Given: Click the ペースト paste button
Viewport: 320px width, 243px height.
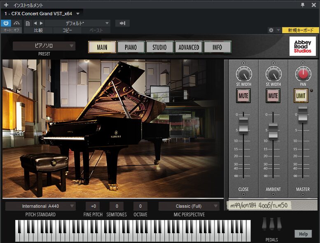Looking at the screenshot, I should point(96,30).
